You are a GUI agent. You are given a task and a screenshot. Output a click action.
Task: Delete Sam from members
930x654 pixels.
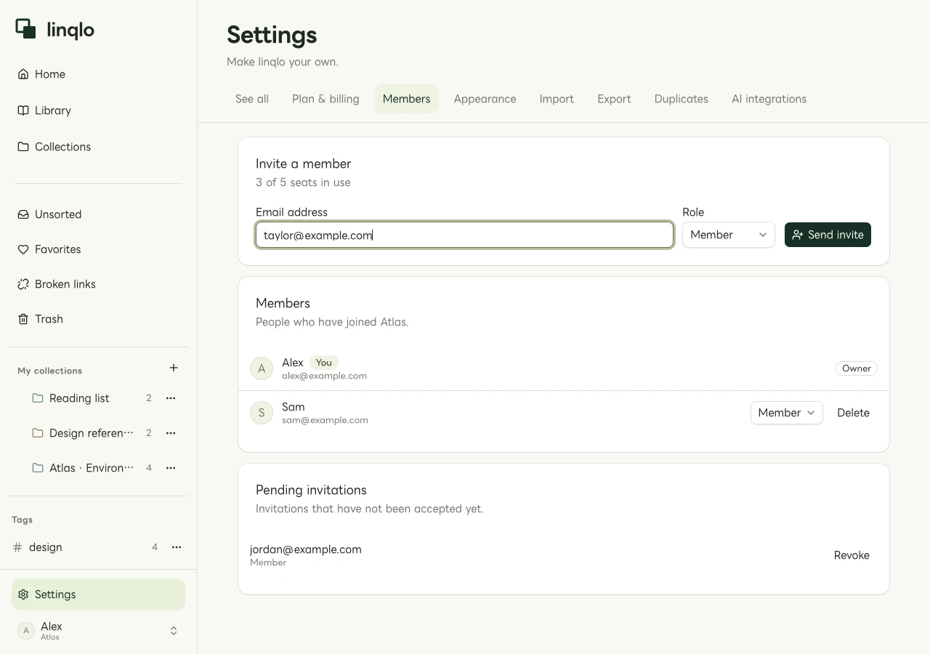tap(853, 413)
